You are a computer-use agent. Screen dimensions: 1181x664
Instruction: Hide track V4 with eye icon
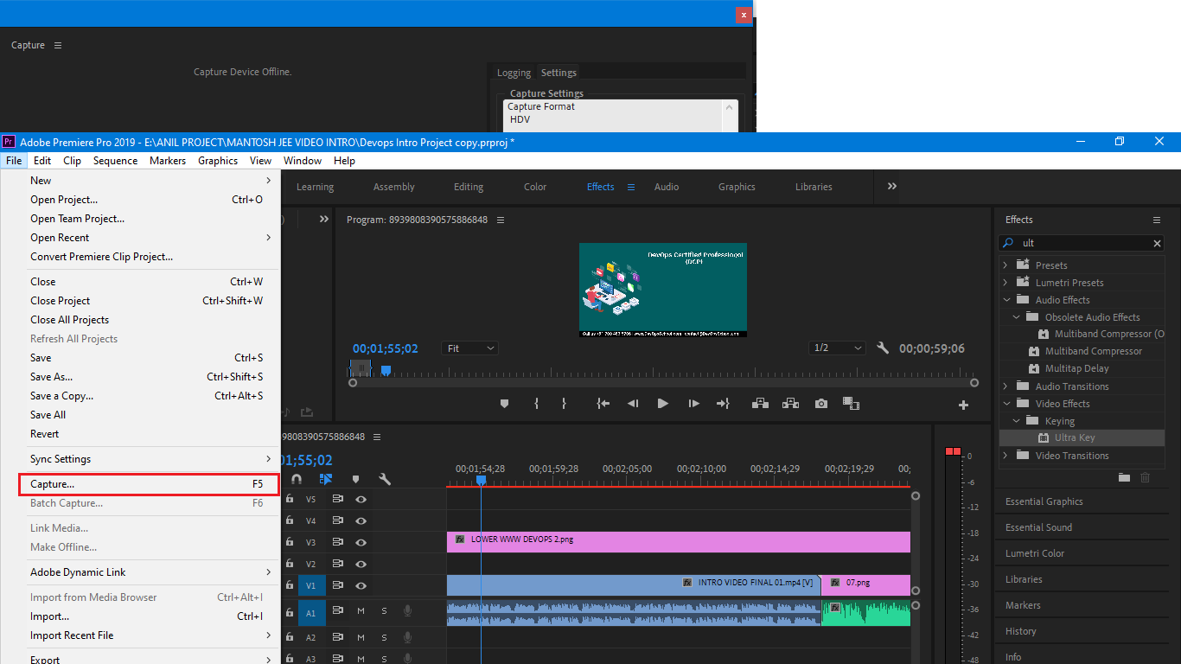(x=361, y=520)
